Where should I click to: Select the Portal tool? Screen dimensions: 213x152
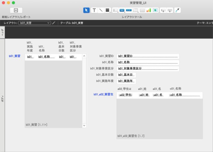[x=142, y=10]
